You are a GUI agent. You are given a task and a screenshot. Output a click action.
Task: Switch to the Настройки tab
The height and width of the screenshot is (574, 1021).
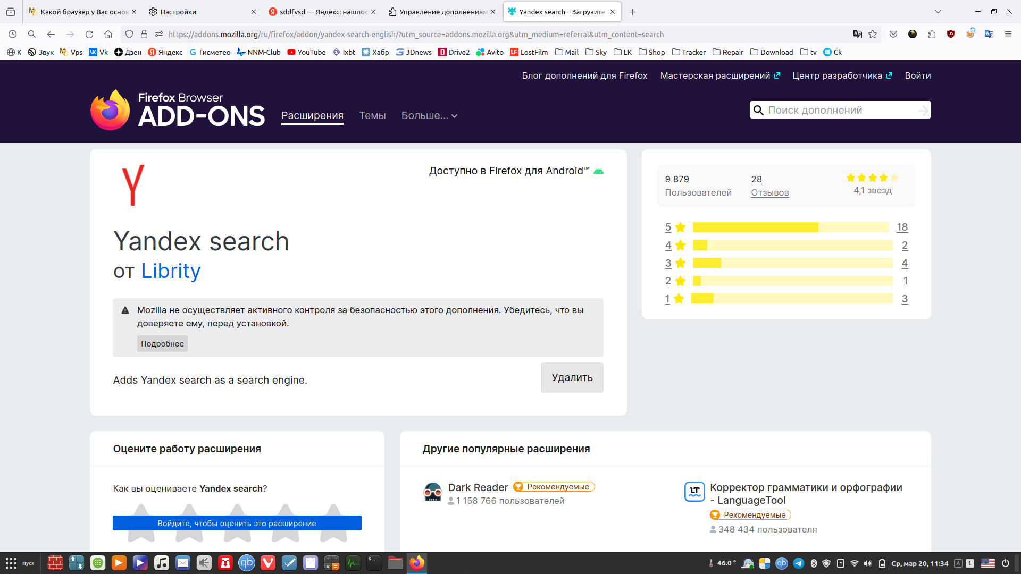202,12
